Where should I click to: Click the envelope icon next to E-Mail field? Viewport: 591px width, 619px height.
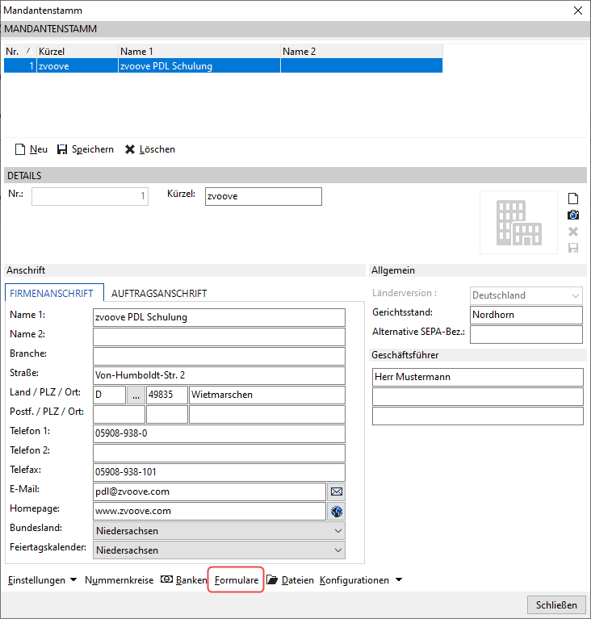[337, 491]
